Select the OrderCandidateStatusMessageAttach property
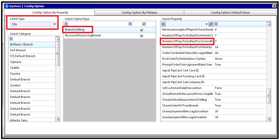The height and width of the screenshot is (140, 280). tap(187, 53)
